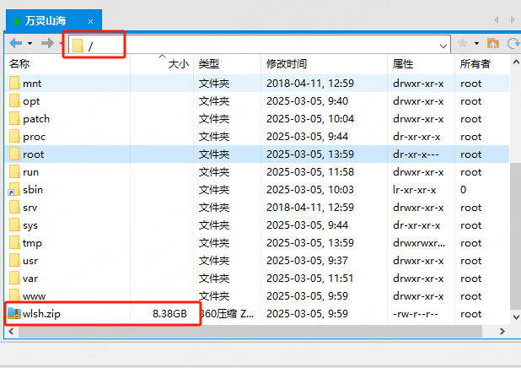Go to the home folder icon
Viewport: 521px width, 368px height.
pyautogui.click(x=492, y=43)
